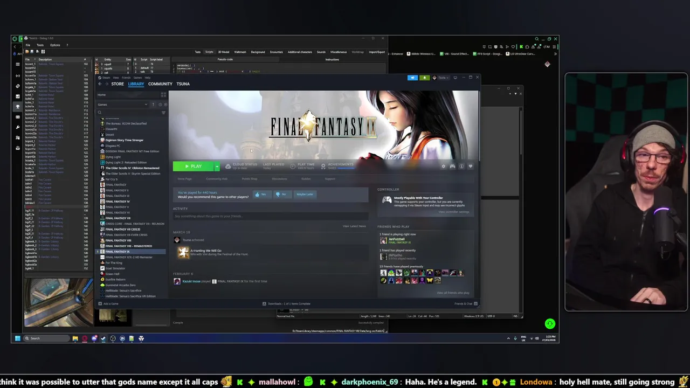The width and height of the screenshot is (690, 388).
Task: Open the Store Page link
Action: tap(184, 179)
